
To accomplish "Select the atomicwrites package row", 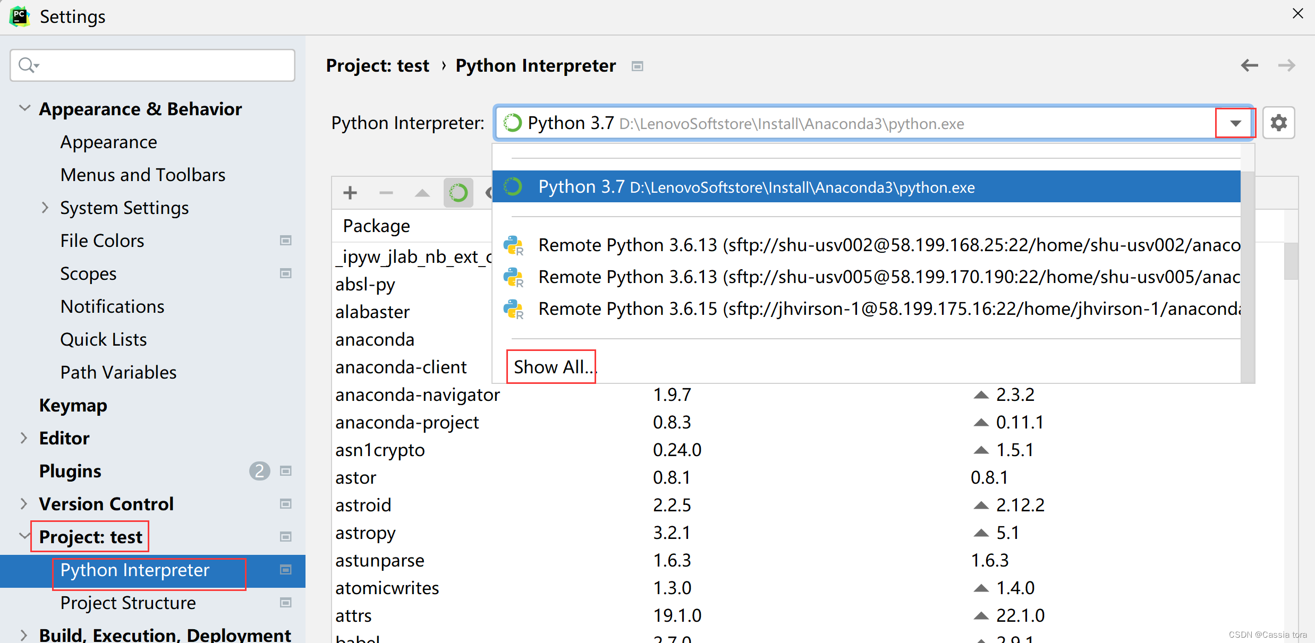I will 808,588.
